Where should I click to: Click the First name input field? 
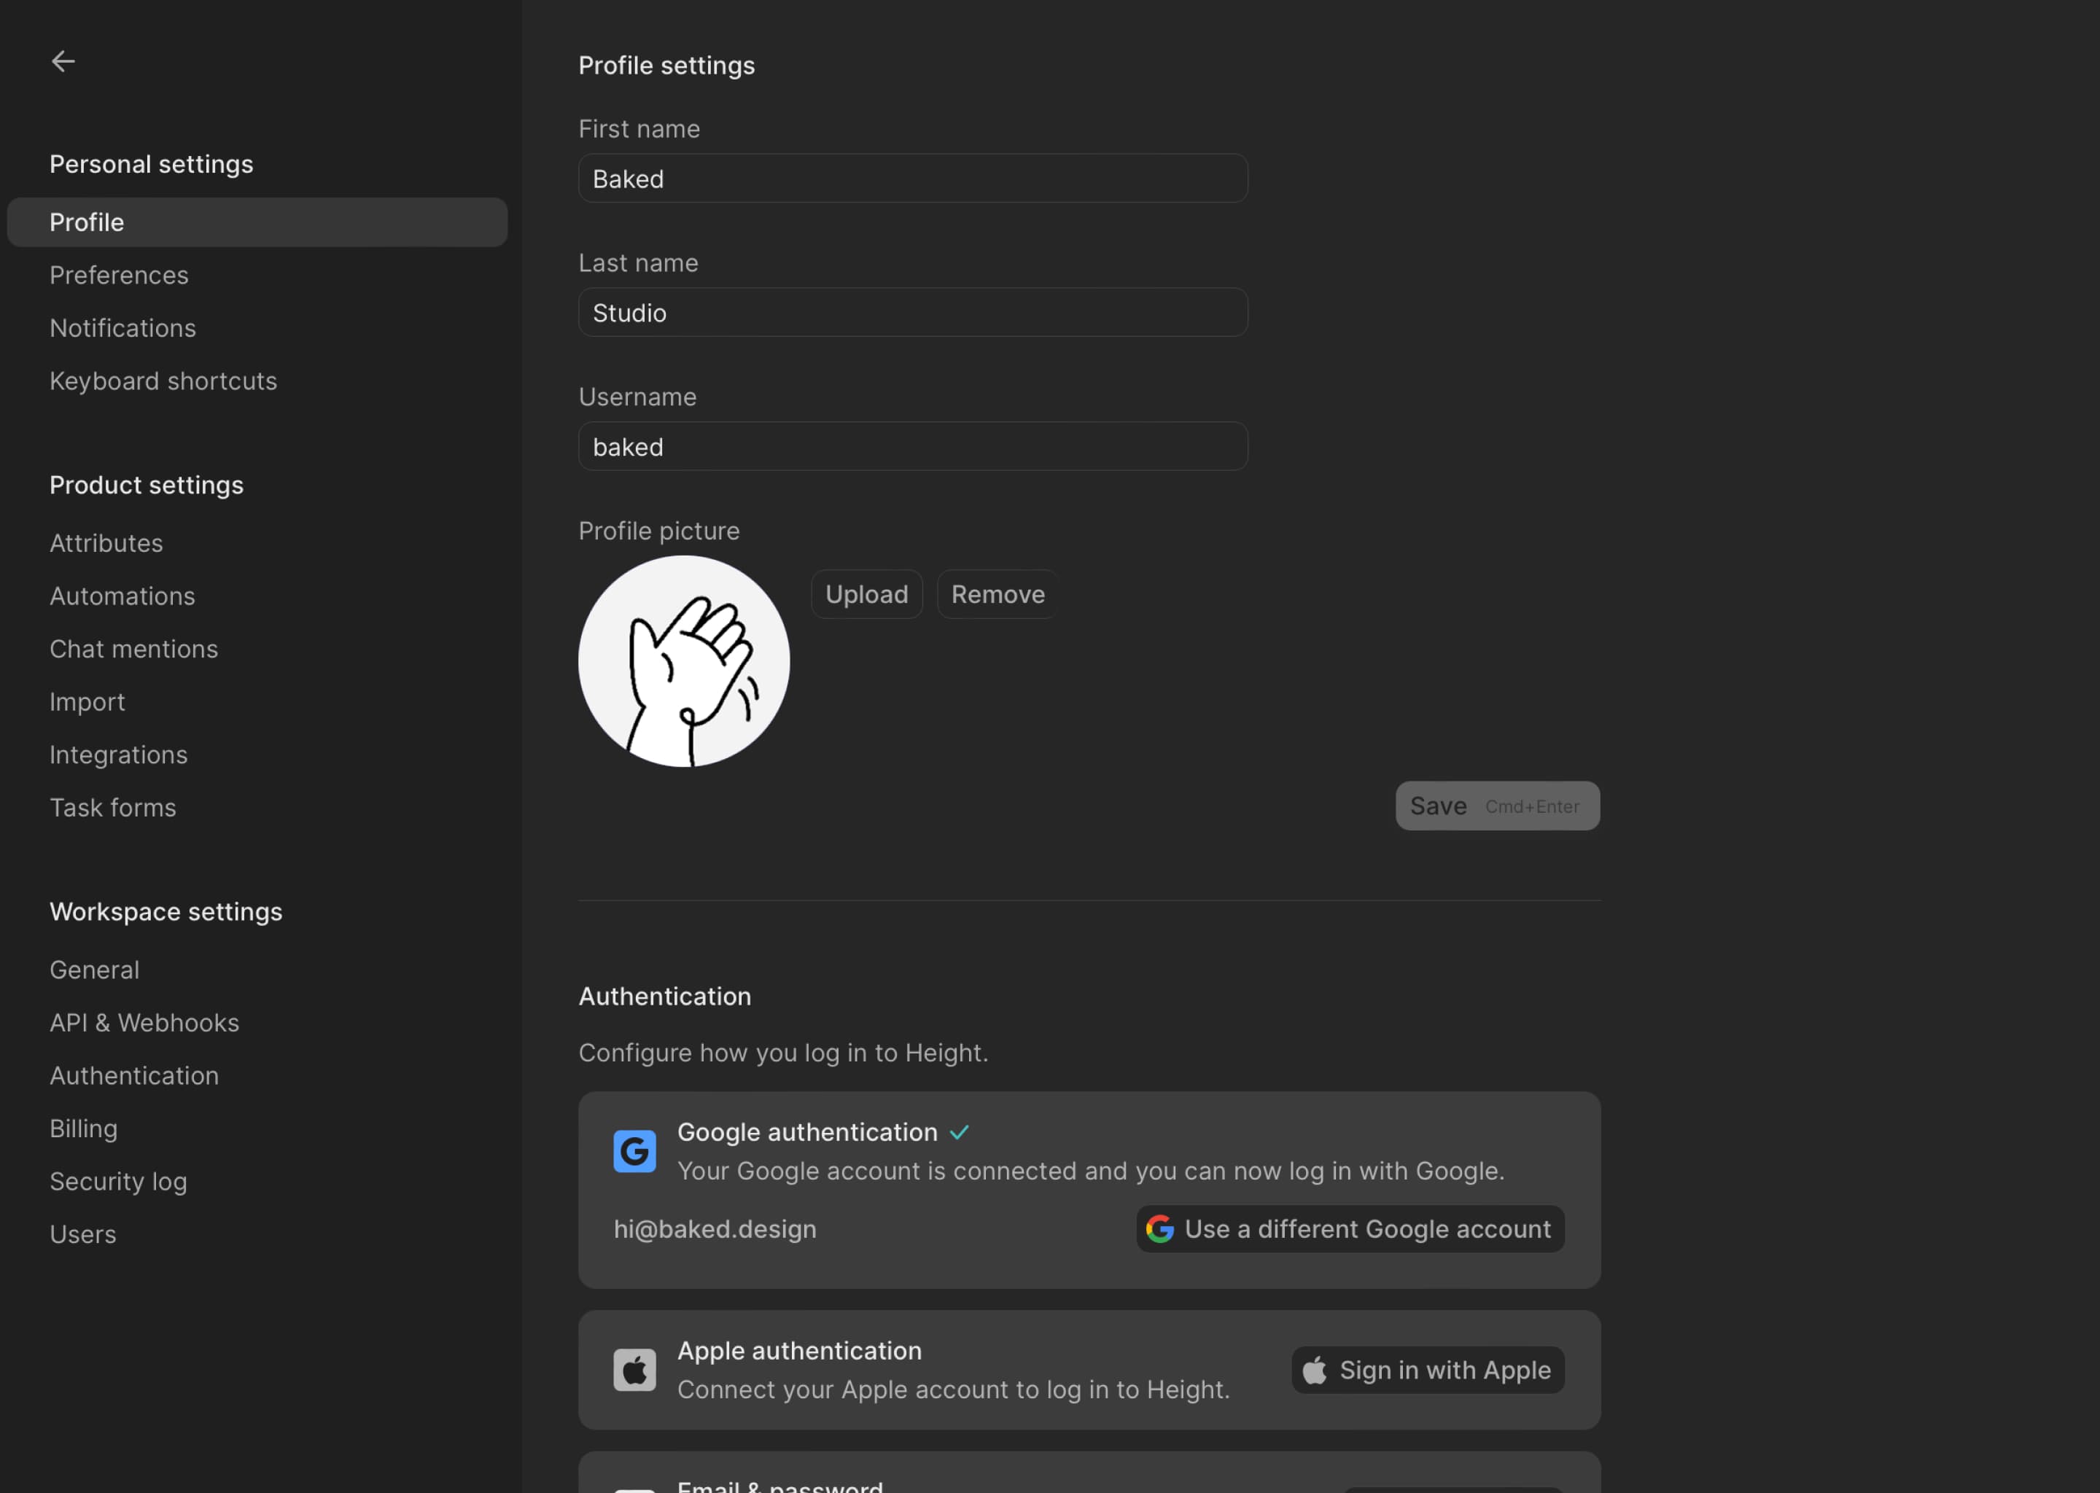[913, 176]
